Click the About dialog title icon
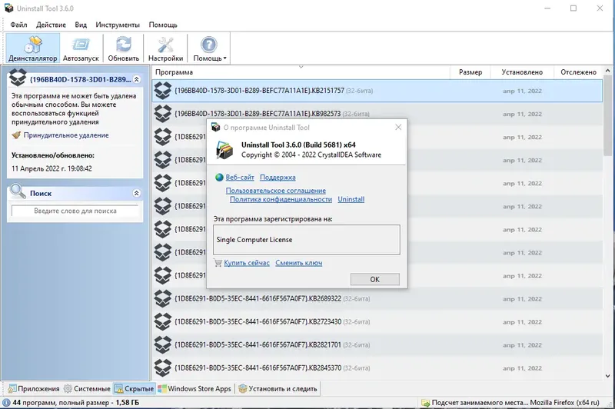Screen dimensions: 615x409 pyautogui.click(x=216, y=128)
